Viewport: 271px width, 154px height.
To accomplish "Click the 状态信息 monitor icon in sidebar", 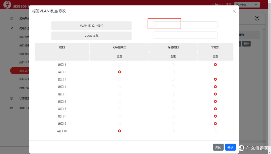I will 11,98.
